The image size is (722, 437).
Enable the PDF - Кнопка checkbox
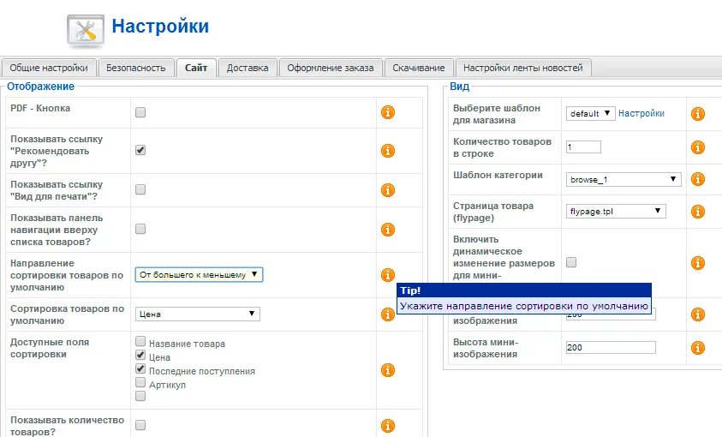[140, 112]
